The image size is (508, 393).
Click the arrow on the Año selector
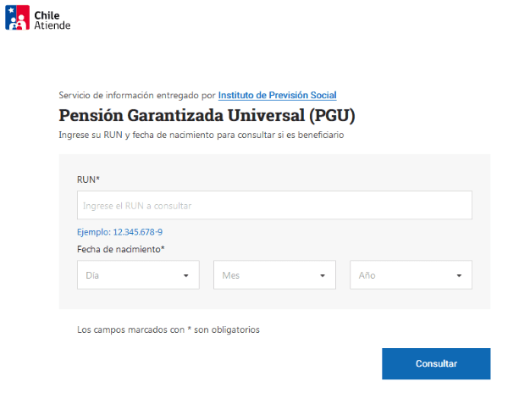tap(459, 275)
